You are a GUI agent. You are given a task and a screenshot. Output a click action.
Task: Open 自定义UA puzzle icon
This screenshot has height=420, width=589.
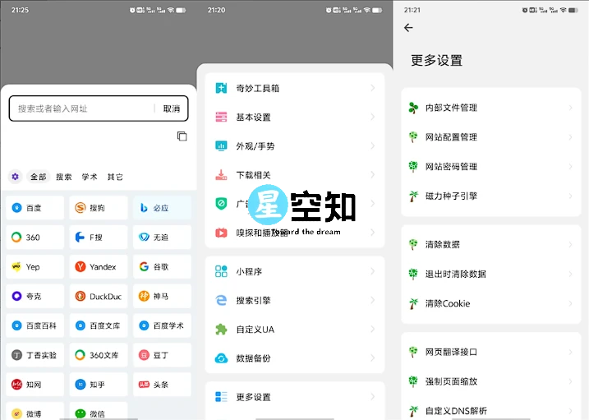[221, 329]
